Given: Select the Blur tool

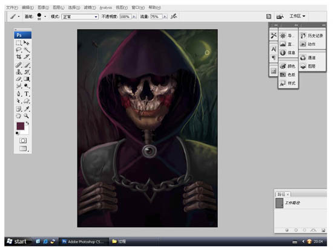Looking at the screenshot, I should (x=19, y=86).
